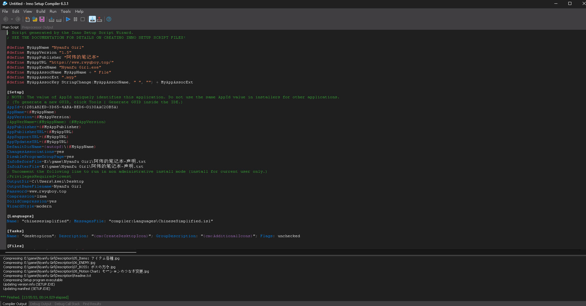This screenshot has height=306, width=586.
Task: Open a script file via folder icon
Action: pyautogui.click(x=35, y=19)
